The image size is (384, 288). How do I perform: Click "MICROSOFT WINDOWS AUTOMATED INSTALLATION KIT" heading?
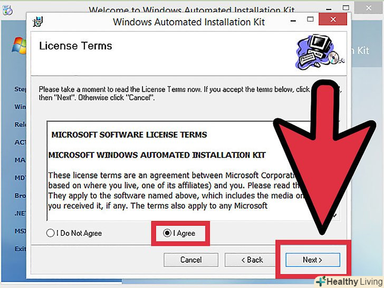point(157,155)
